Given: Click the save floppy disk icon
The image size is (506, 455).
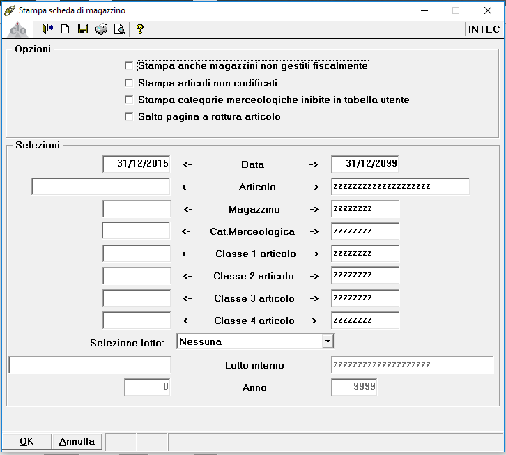Looking at the screenshot, I should click(83, 29).
